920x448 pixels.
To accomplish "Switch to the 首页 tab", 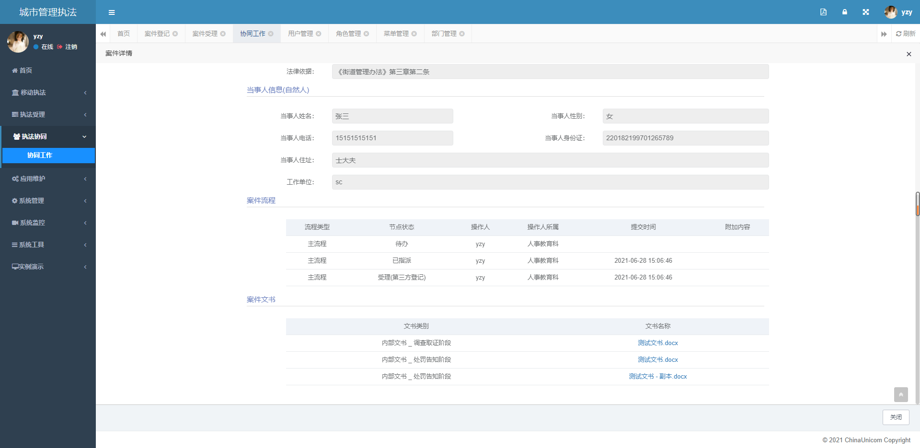I will pyautogui.click(x=124, y=34).
